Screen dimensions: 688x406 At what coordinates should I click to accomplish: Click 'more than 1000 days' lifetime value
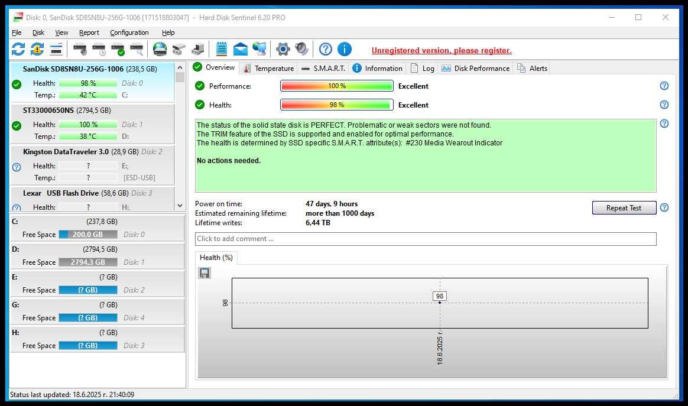tap(340, 213)
